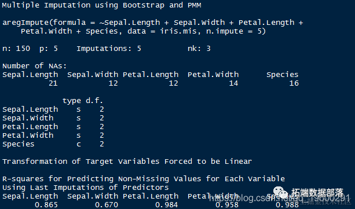Click the Sepal.Width row in the type table
The width and height of the screenshot is (355, 209).
[53, 118]
